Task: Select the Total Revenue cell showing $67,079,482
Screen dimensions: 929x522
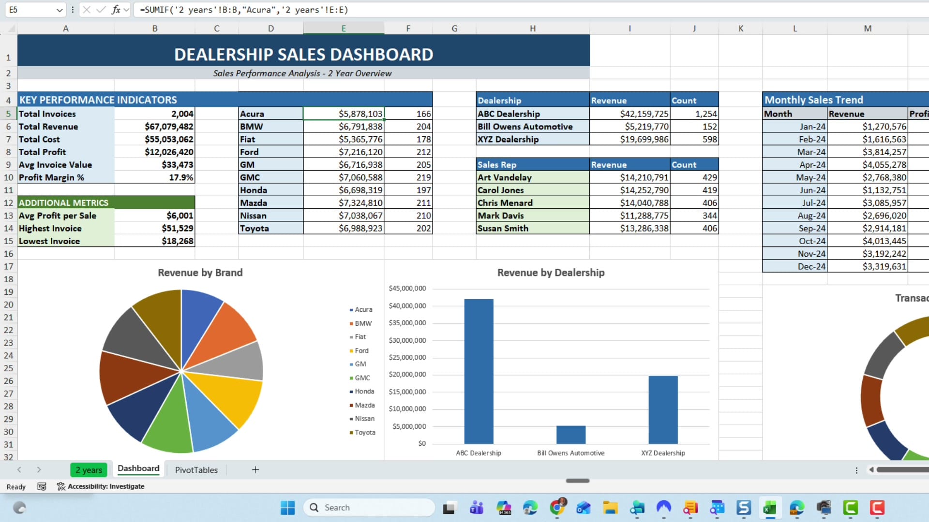Action: 155,127
